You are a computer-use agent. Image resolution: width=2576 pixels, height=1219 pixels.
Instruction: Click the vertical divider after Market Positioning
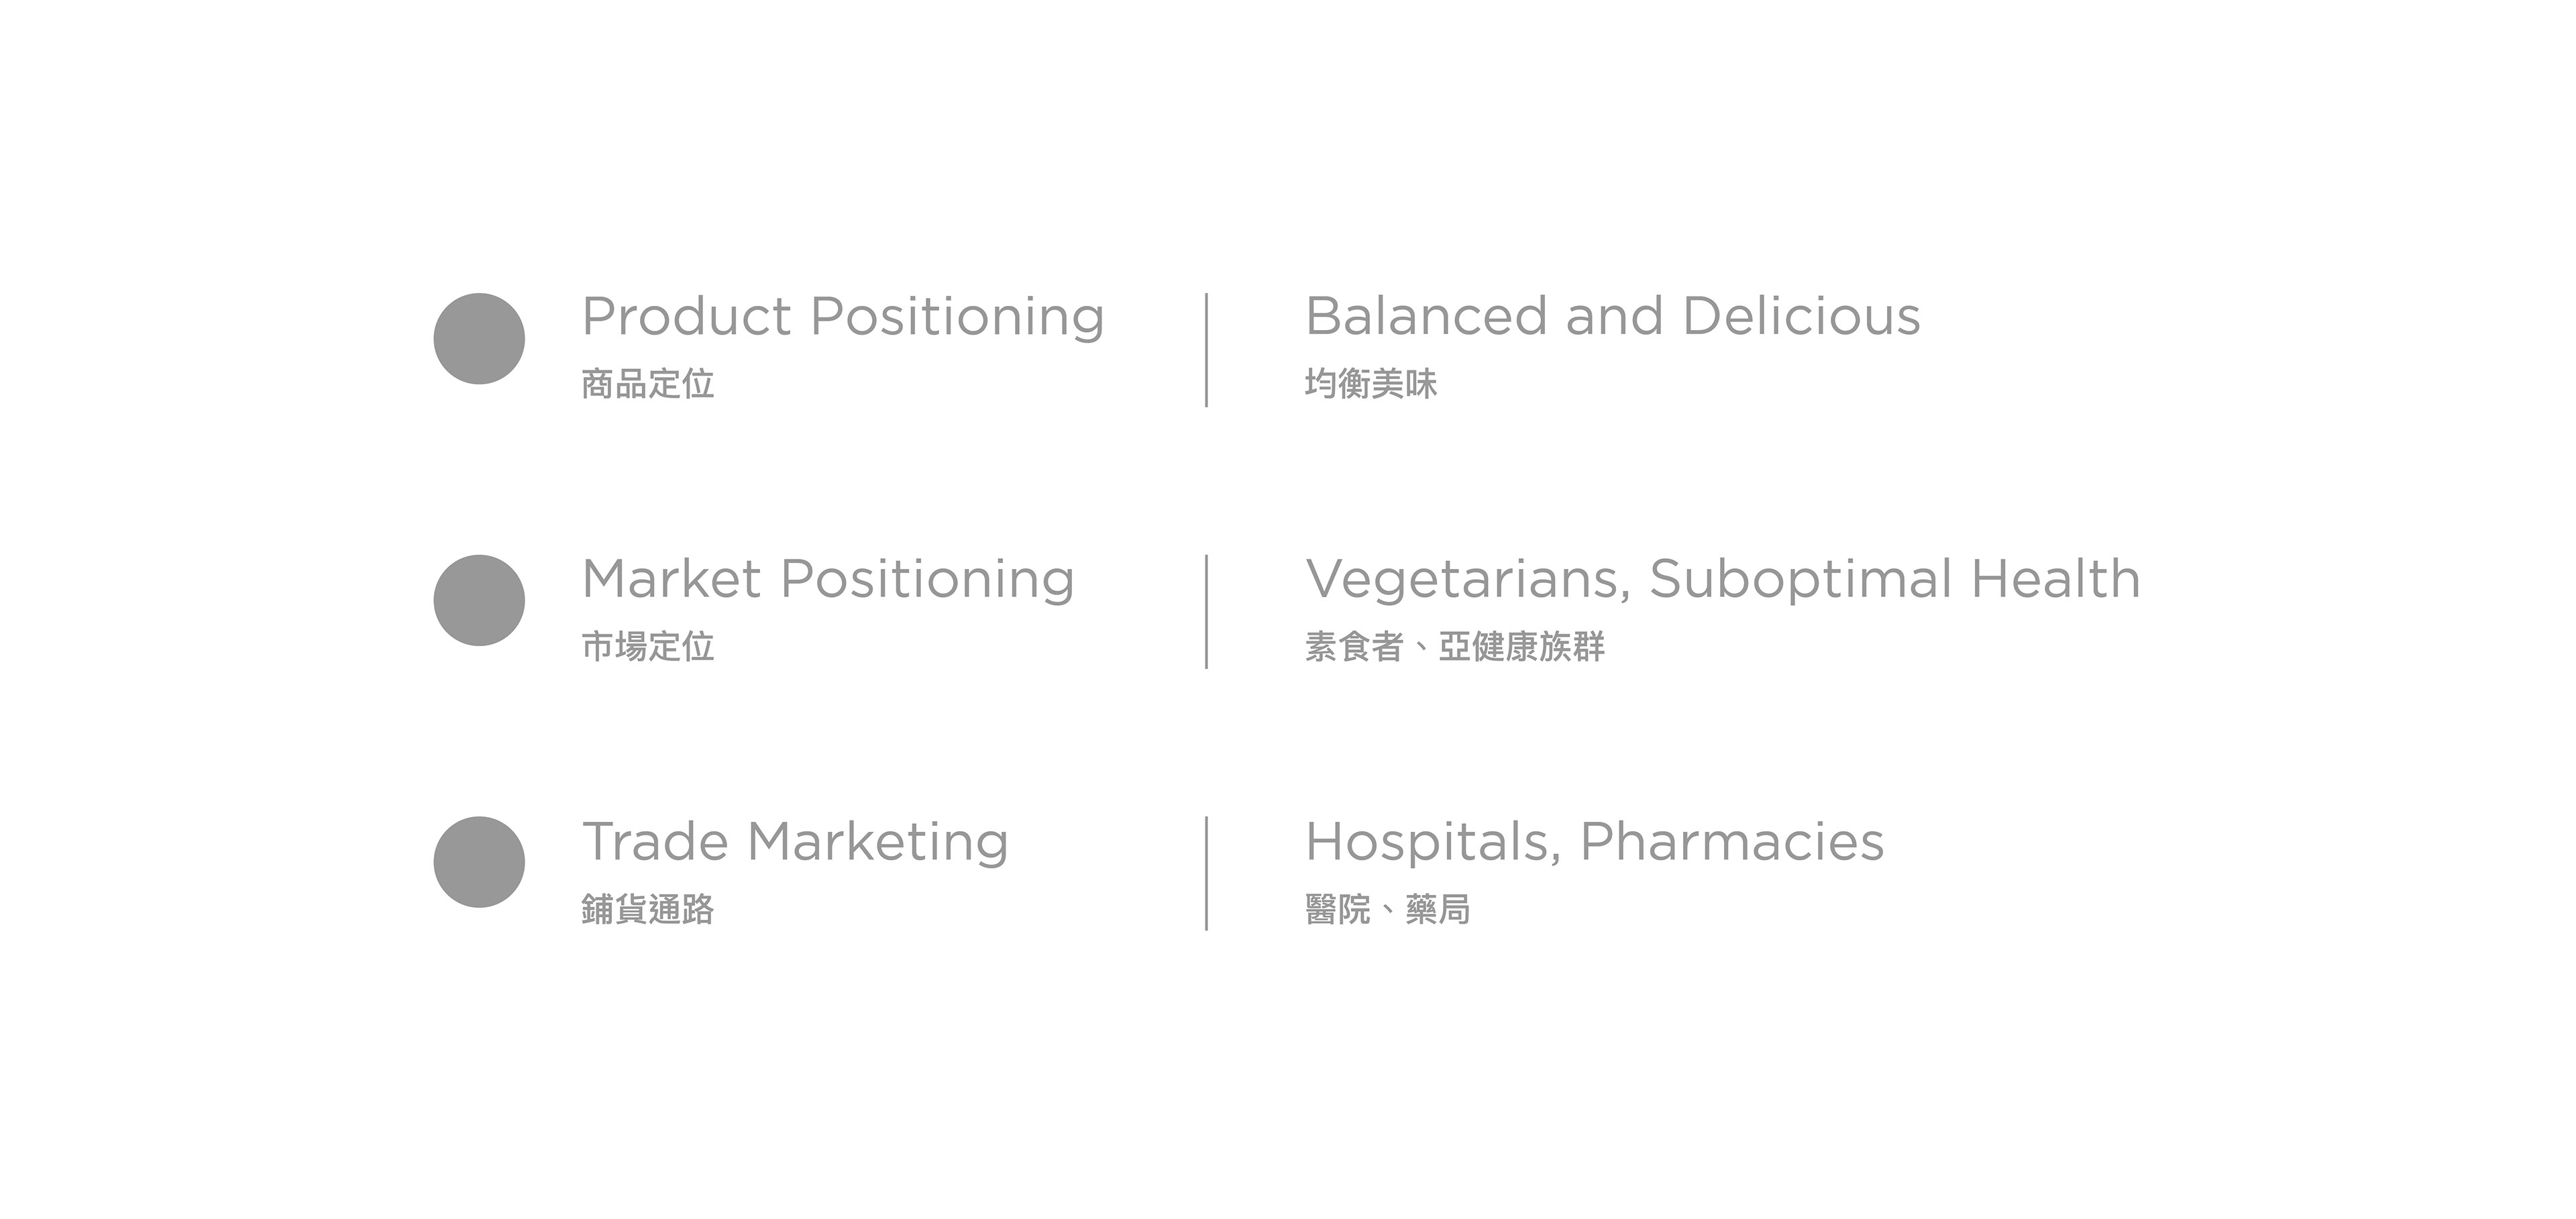click(1207, 612)
